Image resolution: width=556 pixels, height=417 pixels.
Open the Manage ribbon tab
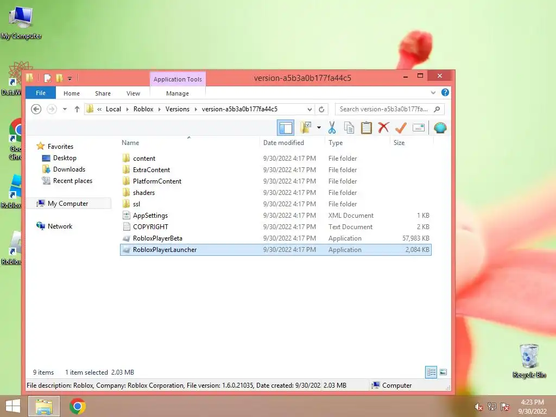(178, 93)
